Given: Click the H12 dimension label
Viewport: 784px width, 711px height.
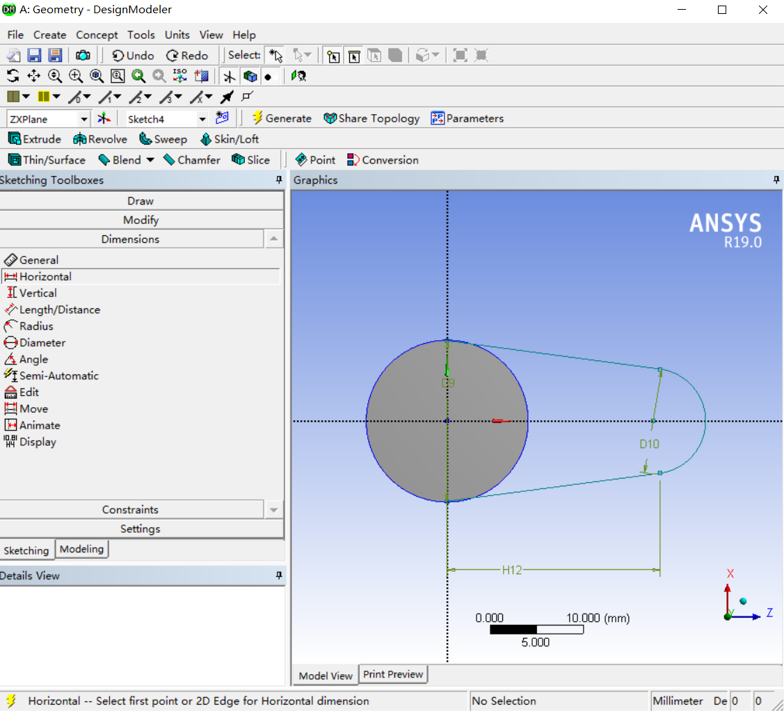Looking at the screenshot, I should pyautogui.click(x=512, y=570).
